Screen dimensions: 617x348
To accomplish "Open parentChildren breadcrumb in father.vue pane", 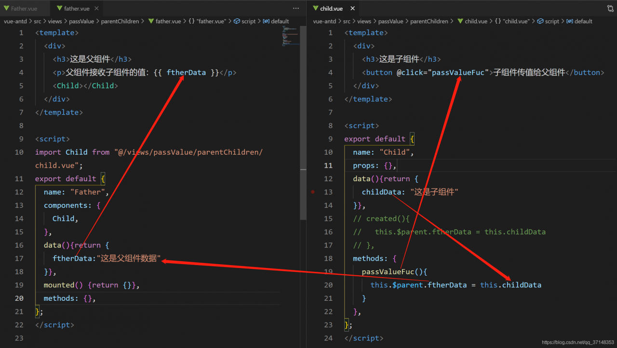I will tap(120, 21).
